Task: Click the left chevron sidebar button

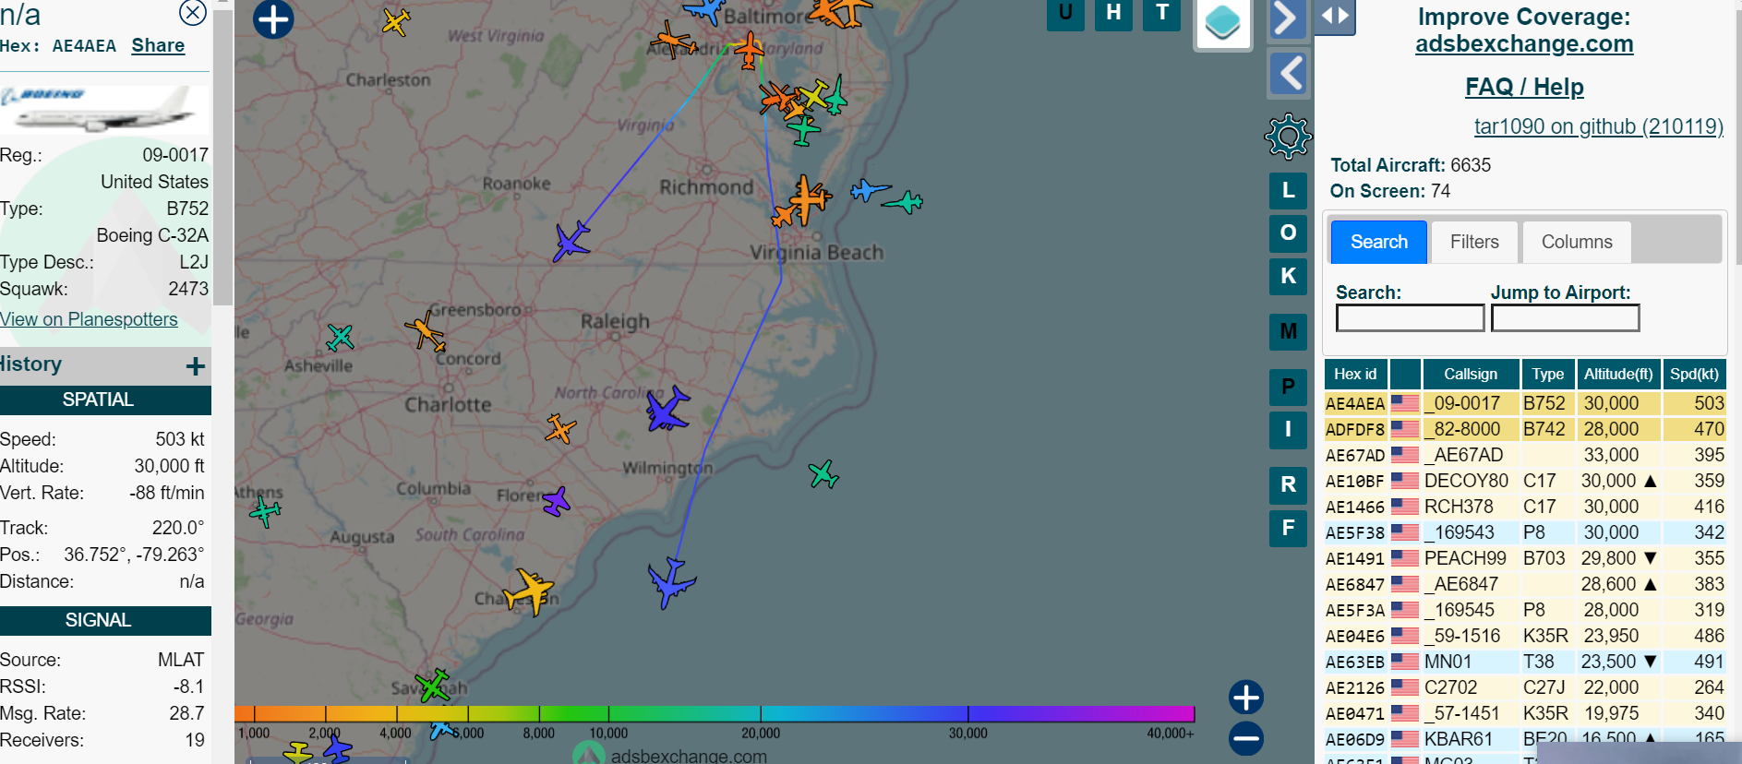Action: 1290,73
